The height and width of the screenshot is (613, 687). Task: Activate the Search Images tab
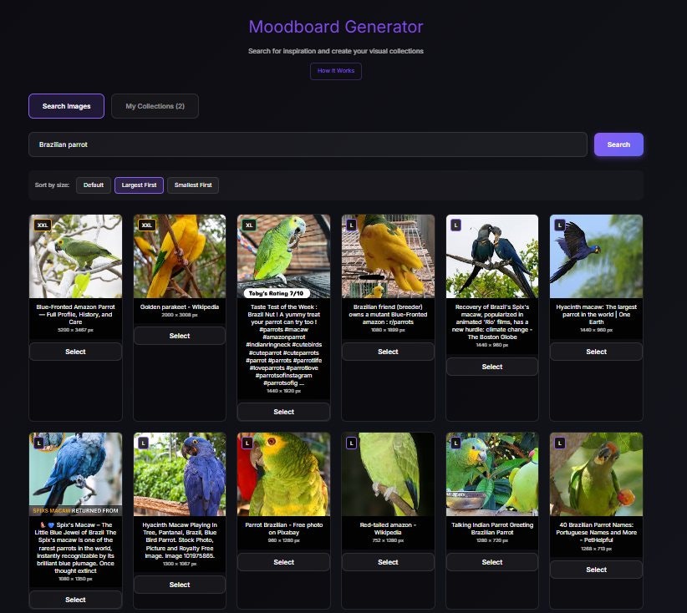click(66, 105)
